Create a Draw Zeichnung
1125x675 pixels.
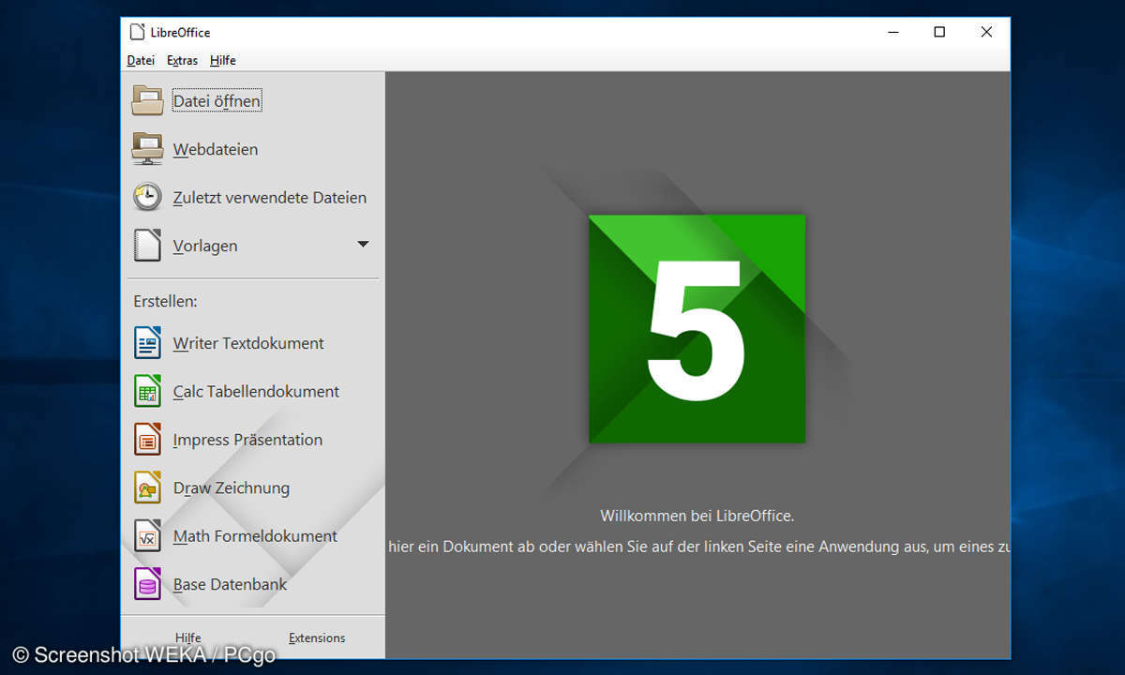[x=232, y=488]
